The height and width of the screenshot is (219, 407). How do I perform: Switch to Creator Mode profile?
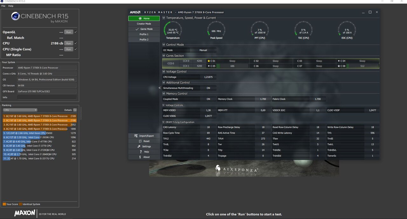(x=144, y=24)
